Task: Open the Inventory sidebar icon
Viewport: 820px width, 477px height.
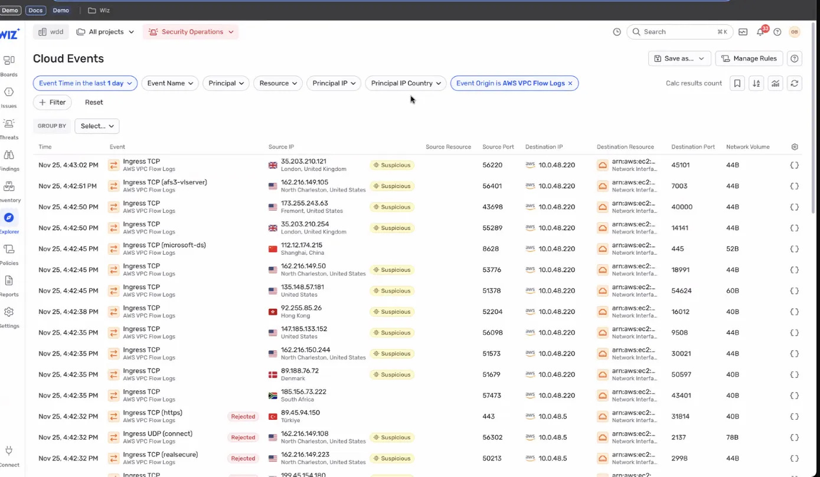Action: [9, 191]
